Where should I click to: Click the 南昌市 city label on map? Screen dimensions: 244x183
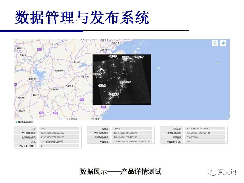tap(32, 79)
